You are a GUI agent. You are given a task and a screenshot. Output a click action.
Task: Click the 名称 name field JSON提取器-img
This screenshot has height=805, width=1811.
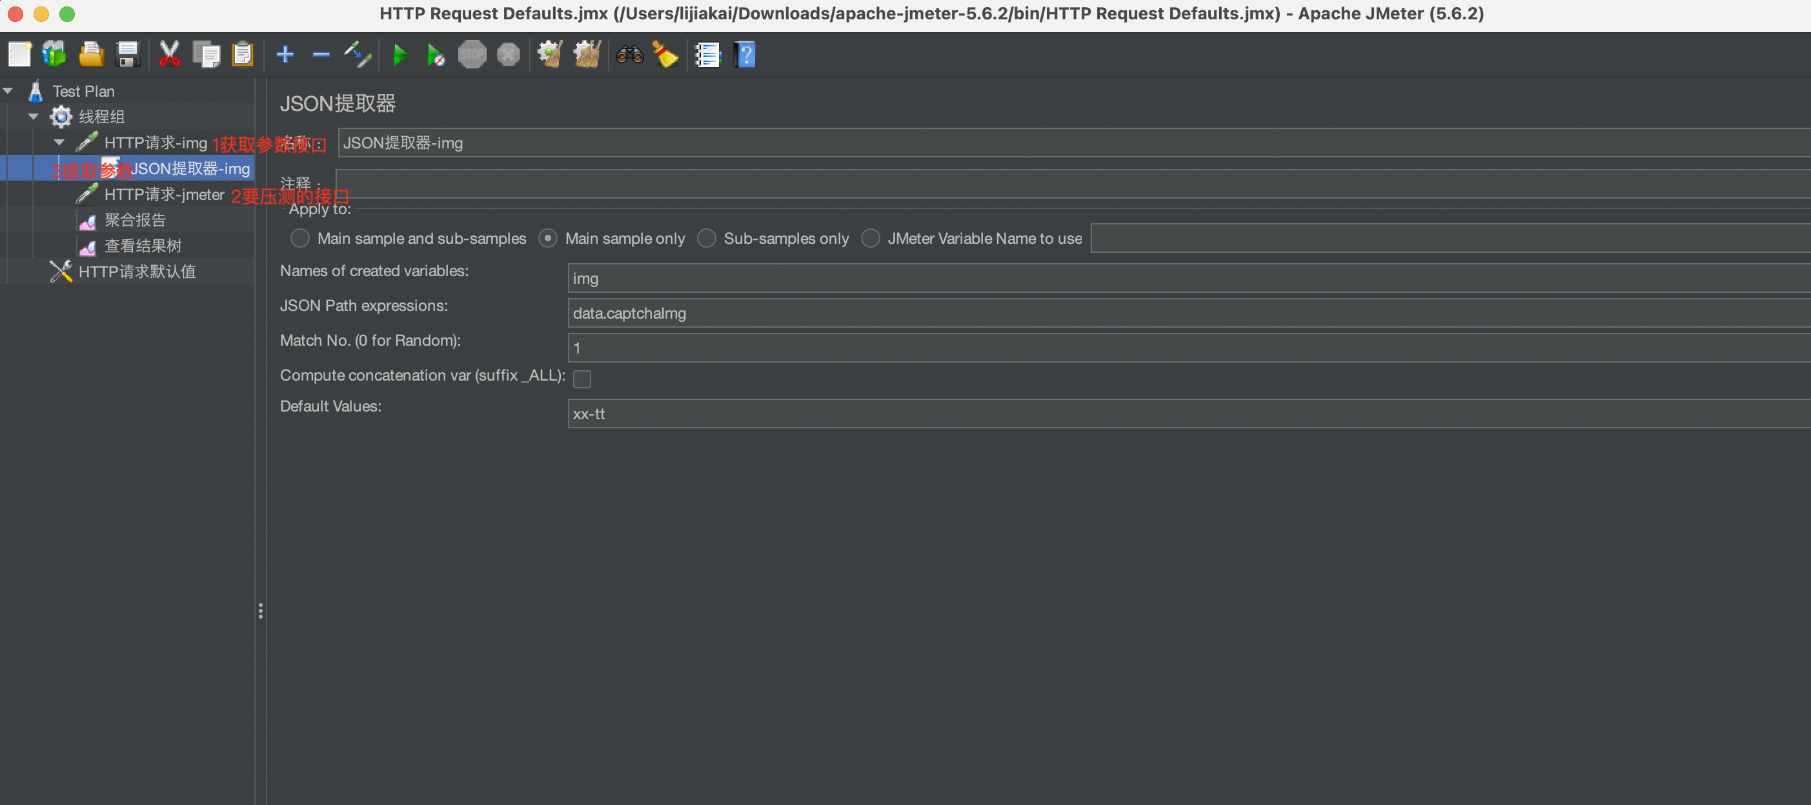click(1074, 143)
